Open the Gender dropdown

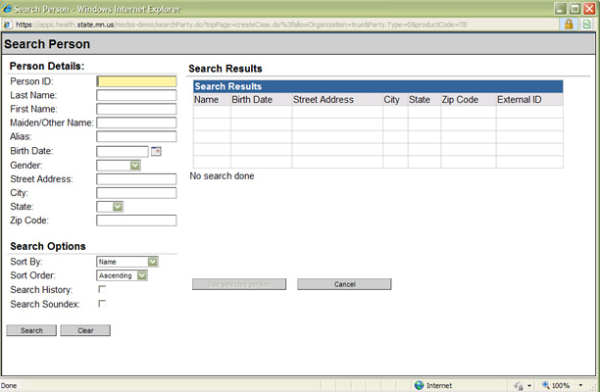coord(119,166)
